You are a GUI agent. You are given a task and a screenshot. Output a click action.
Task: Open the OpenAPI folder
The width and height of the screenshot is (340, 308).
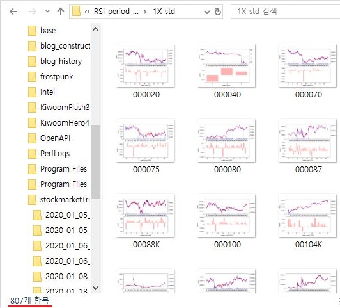tap(56, 138)
